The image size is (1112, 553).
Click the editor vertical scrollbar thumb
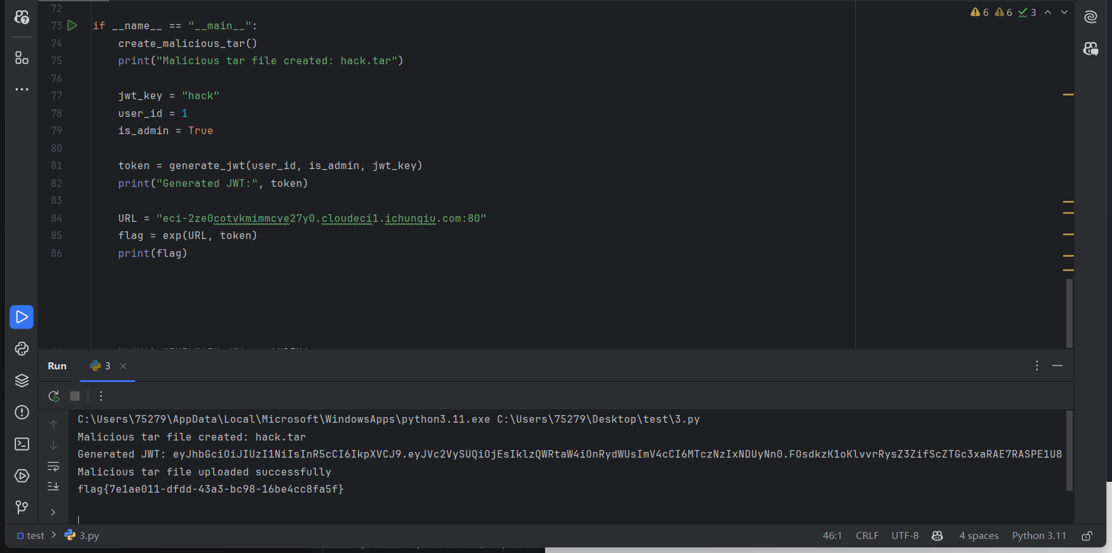(x=1069, y=313)
